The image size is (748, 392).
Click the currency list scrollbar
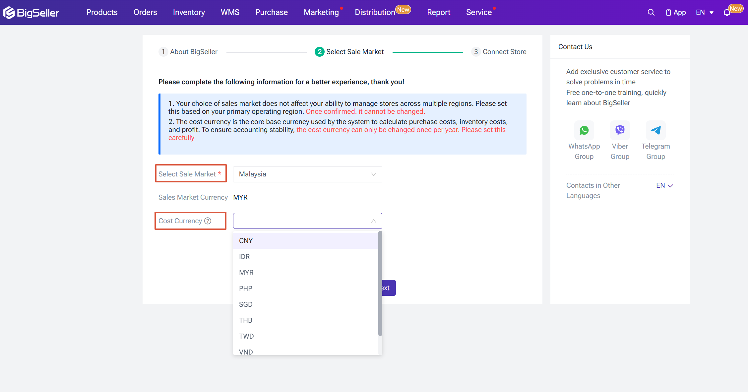(x=380, y=284)
